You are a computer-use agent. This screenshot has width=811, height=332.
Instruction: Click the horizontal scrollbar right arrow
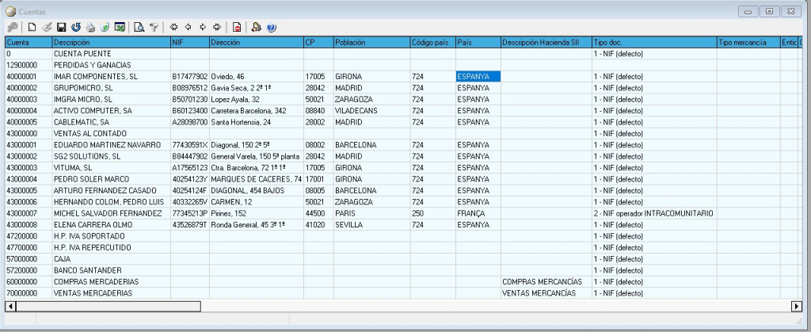click(x=797, y=307)
